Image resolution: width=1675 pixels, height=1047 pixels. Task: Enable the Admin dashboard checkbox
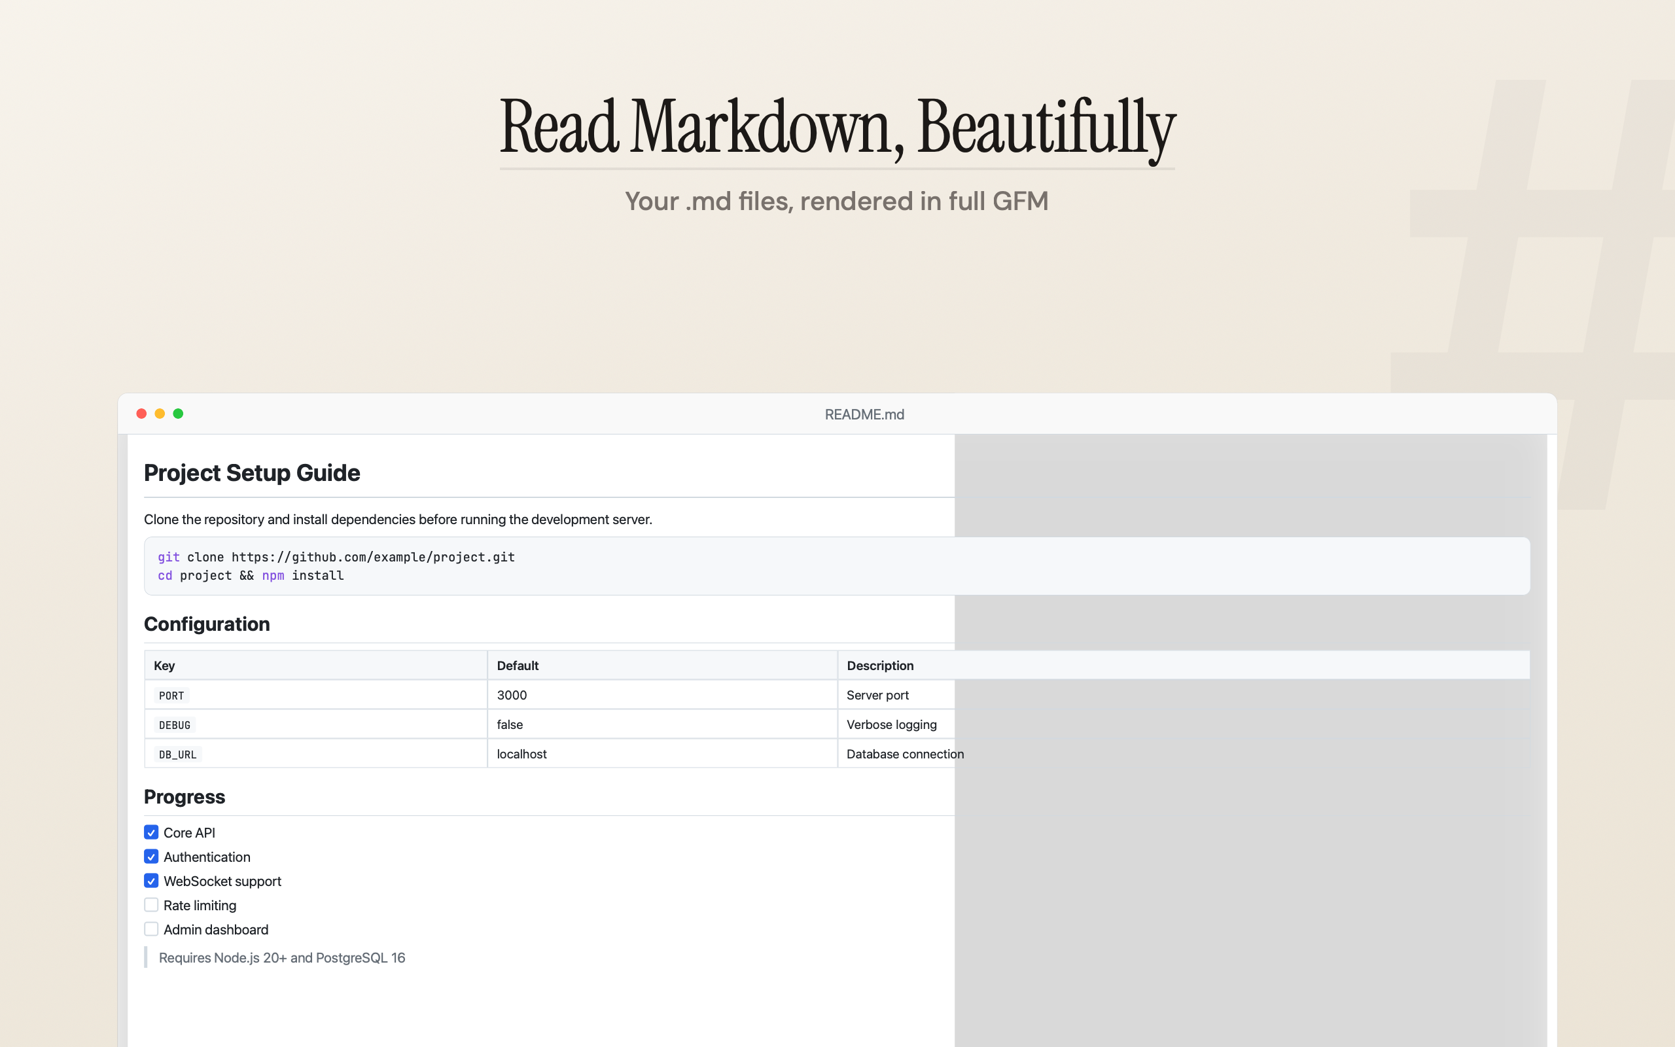tap(151, 929)
